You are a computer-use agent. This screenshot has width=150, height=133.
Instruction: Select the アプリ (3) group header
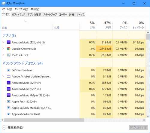(x=9, y=35)
